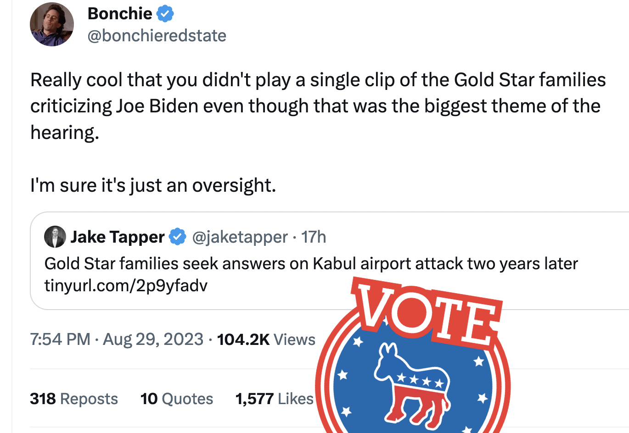Screen dimensions: 629x433
Task: Open the quoted tweet about the Kabul airport attack
Action: [x=275, y=264]
